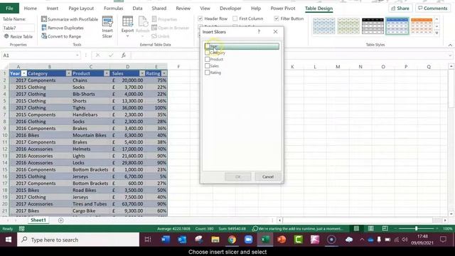Switch to Page Break Preview icon
This screenshot has height=256, width=455.
pos(385,229)
